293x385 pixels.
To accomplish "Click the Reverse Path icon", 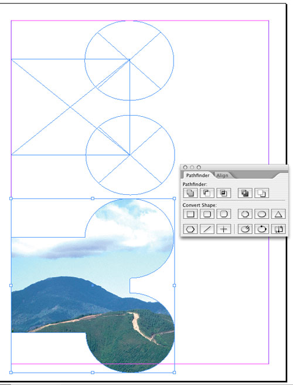I will click(x=278, y=229).
